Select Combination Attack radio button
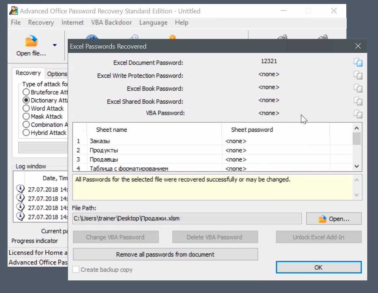378x293 pixels. [26, 124]
